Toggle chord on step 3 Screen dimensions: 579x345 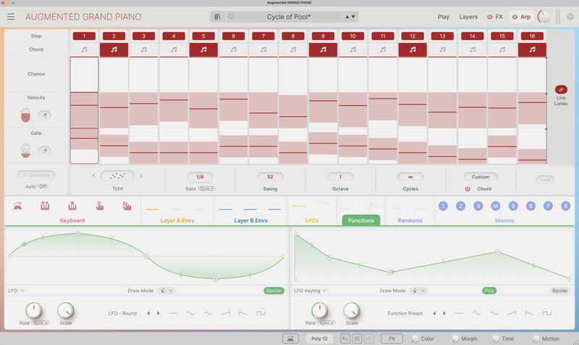click(x=143, y=49)
